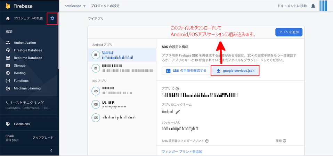
Task: Click the マイアプリ heading
Action: tap(96, 19)
